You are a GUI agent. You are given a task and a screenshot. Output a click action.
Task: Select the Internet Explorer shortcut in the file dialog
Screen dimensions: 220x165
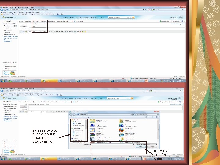tap(121, 134)
